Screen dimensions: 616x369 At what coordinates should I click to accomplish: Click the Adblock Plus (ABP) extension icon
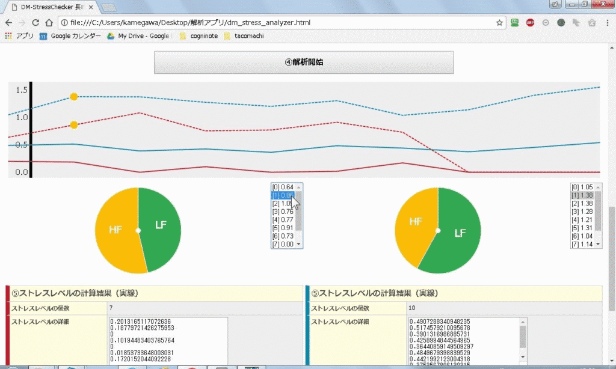click(x=530, y=22)
